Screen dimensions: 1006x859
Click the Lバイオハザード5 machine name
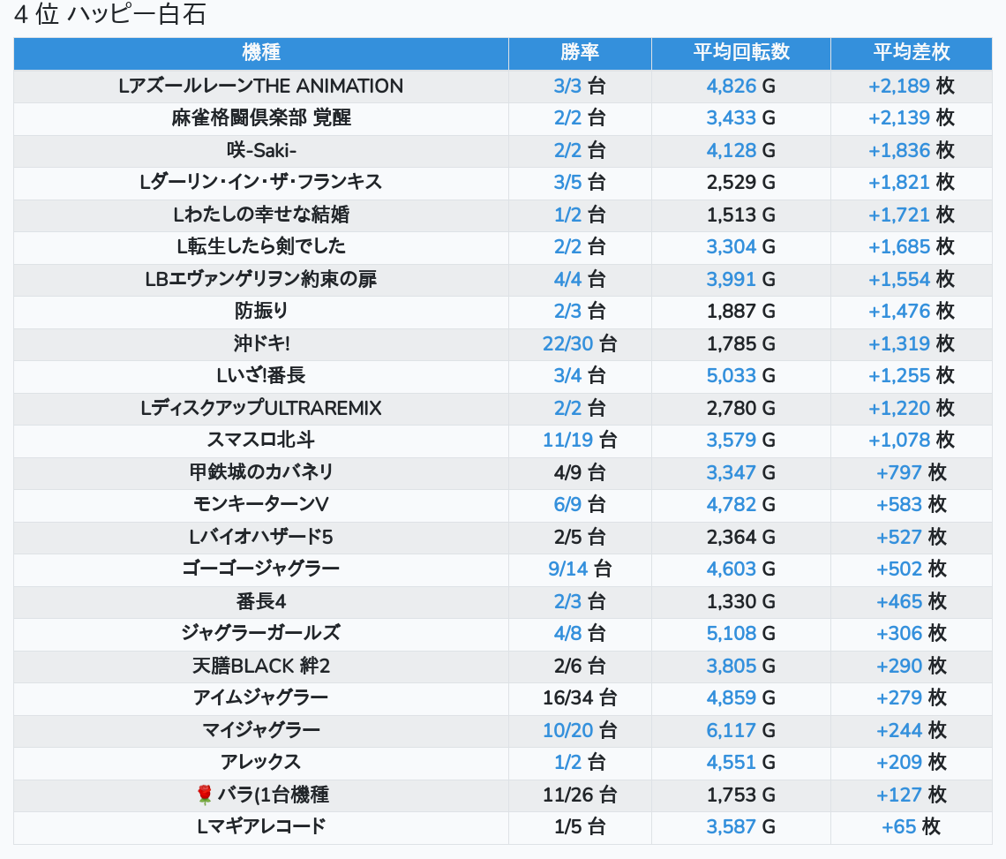(x=261, y=538)
